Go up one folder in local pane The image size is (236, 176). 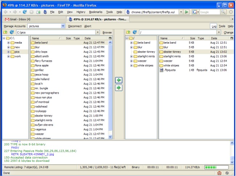point(5,32)
